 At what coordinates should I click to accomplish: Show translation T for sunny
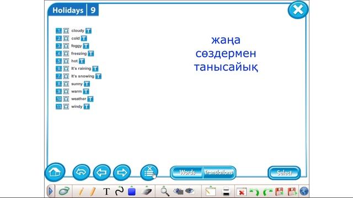[87, 84]
